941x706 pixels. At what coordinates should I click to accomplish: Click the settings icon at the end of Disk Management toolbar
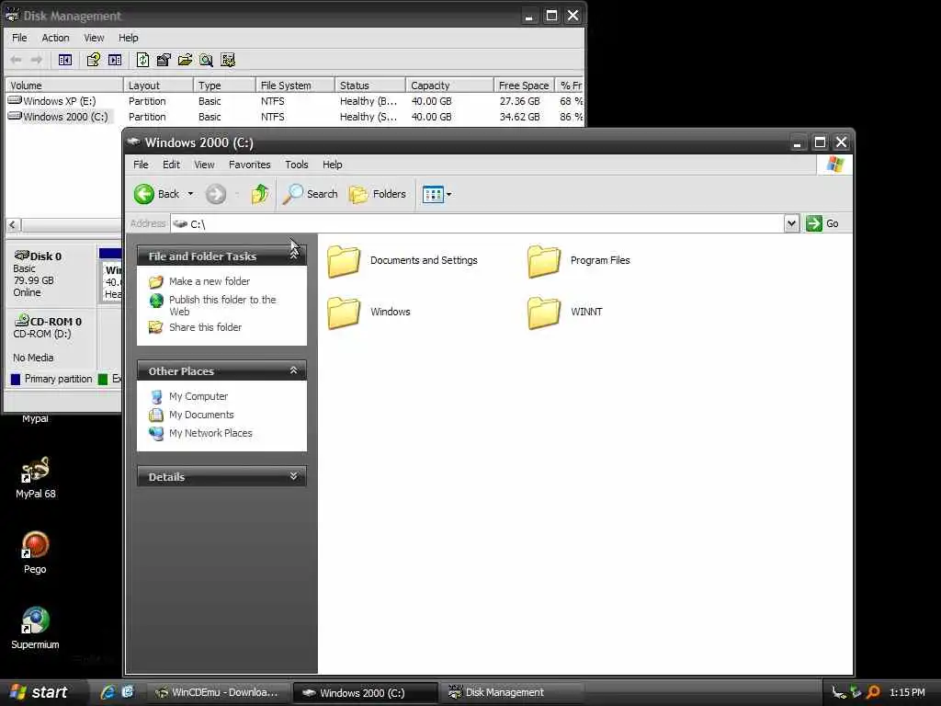[228, 60]
